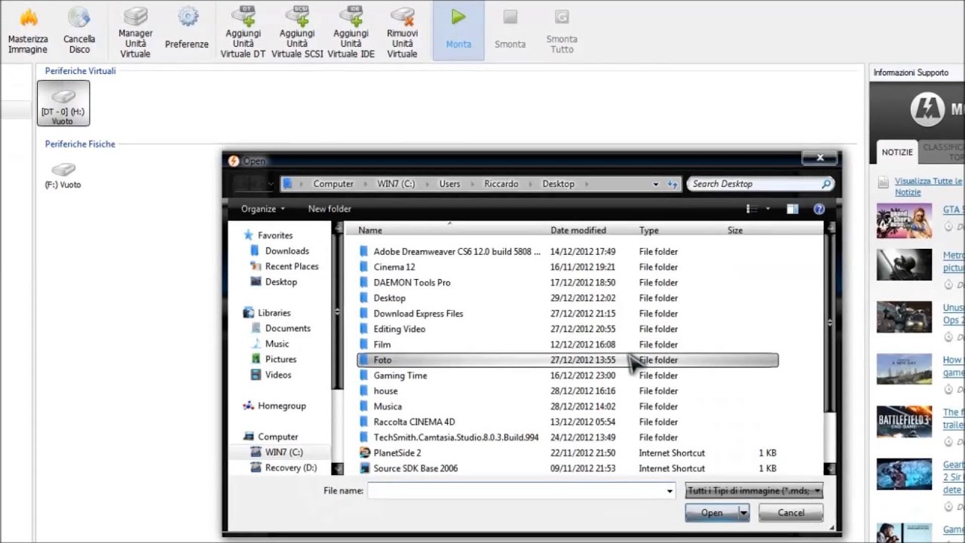Click Aggiungi Unità Virtuale DT icon

[243, 32]
